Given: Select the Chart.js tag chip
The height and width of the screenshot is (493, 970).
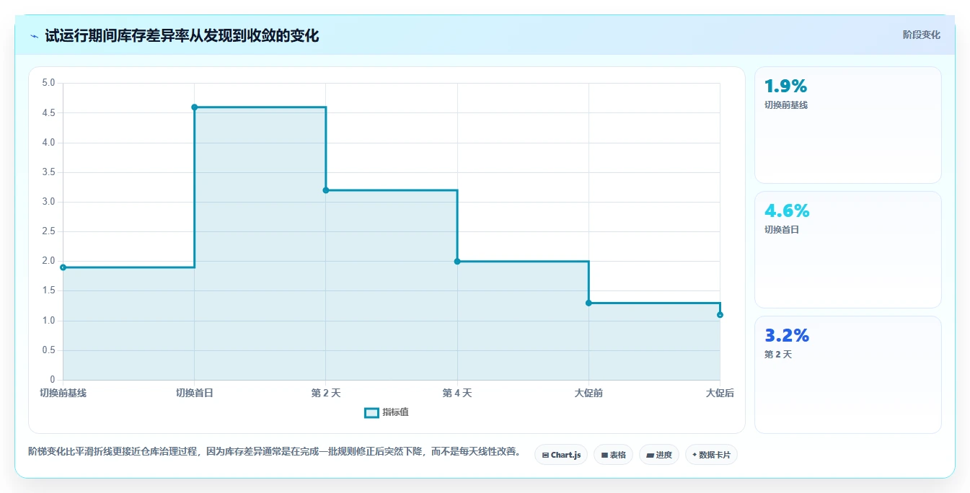Looking at the screenshot, I should click(x=561, y=455).
